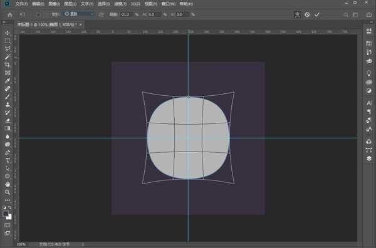Image resolution: width=376 pixels, height=248 pixels.
Task: Select the Blur tool
Action: 8,137
